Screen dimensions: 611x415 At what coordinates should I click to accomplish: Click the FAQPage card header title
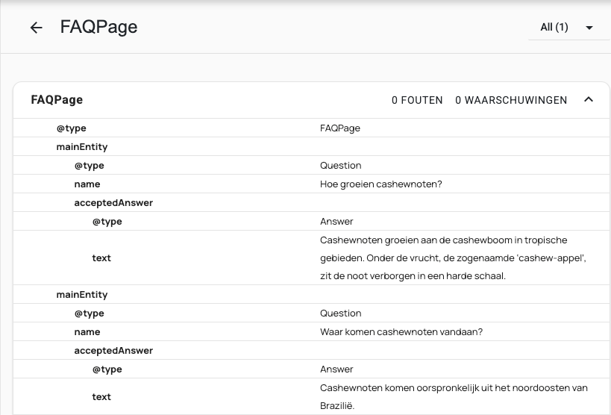pos(57,100)
